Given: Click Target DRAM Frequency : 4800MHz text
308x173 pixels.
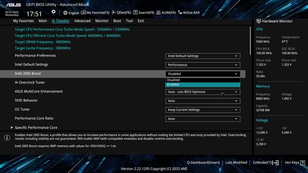Looking at the screenshot, I should tap(43, 42).
